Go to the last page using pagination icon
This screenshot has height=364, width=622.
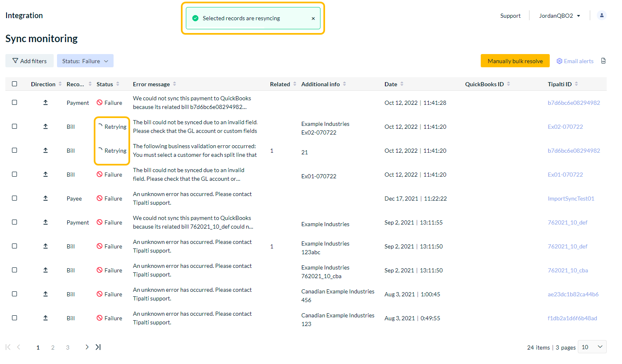[x=98, y=347]
